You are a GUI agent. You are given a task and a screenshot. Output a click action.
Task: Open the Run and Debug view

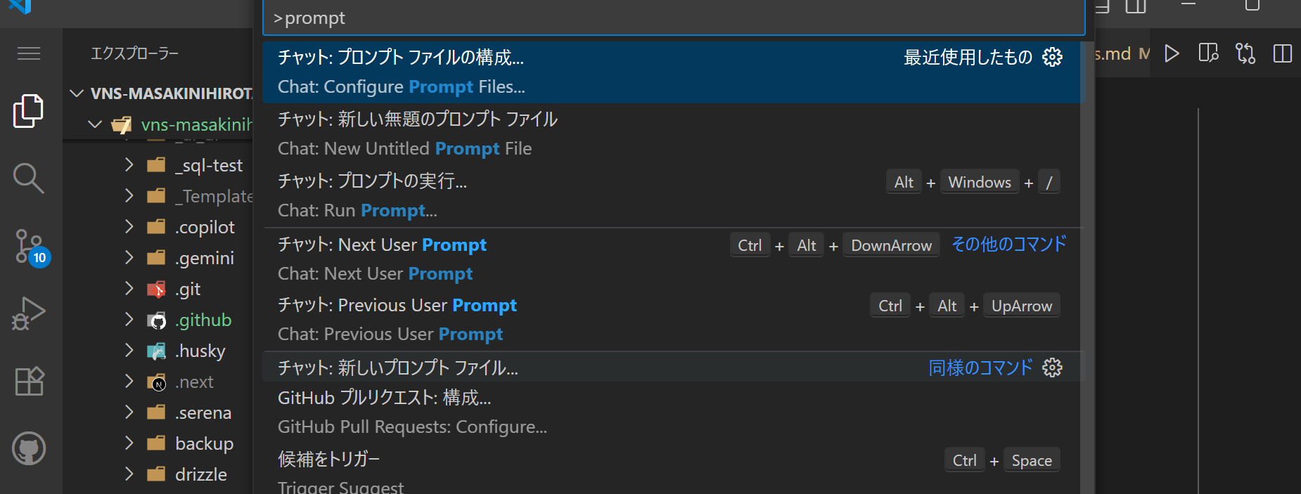click(28, 313)
